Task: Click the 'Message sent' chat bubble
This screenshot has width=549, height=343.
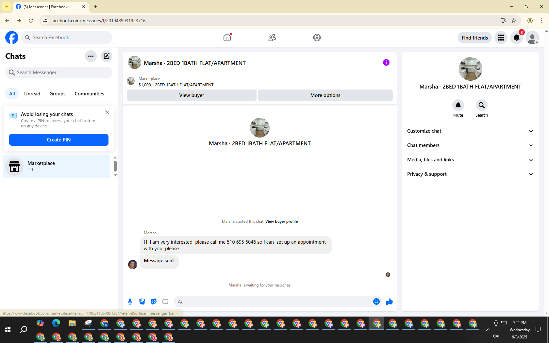Action: [159, 261]
